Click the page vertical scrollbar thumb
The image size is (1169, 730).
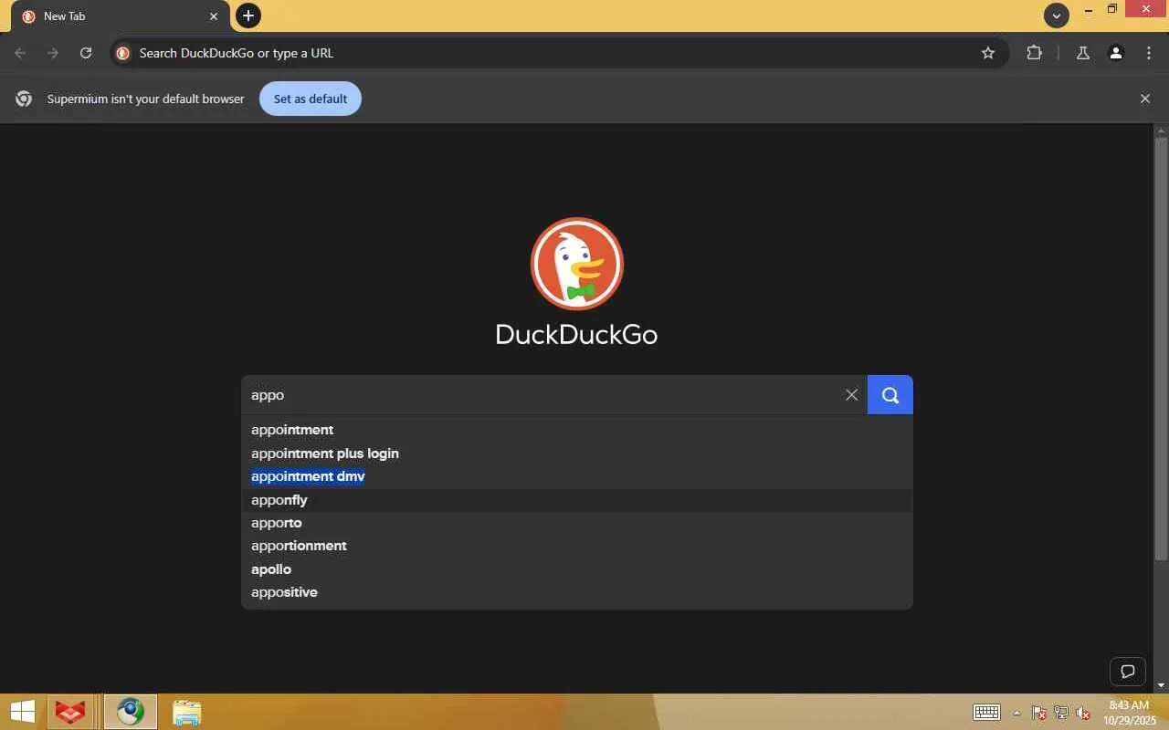pos(1161,347)
